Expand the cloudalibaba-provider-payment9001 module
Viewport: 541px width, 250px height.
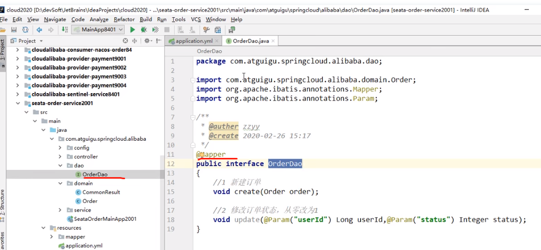pyautogui.click(x=17, y=59)
